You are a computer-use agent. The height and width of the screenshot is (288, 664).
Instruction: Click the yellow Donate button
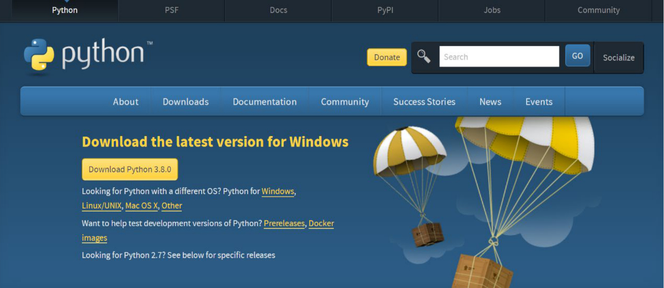(x=387, y=57)
